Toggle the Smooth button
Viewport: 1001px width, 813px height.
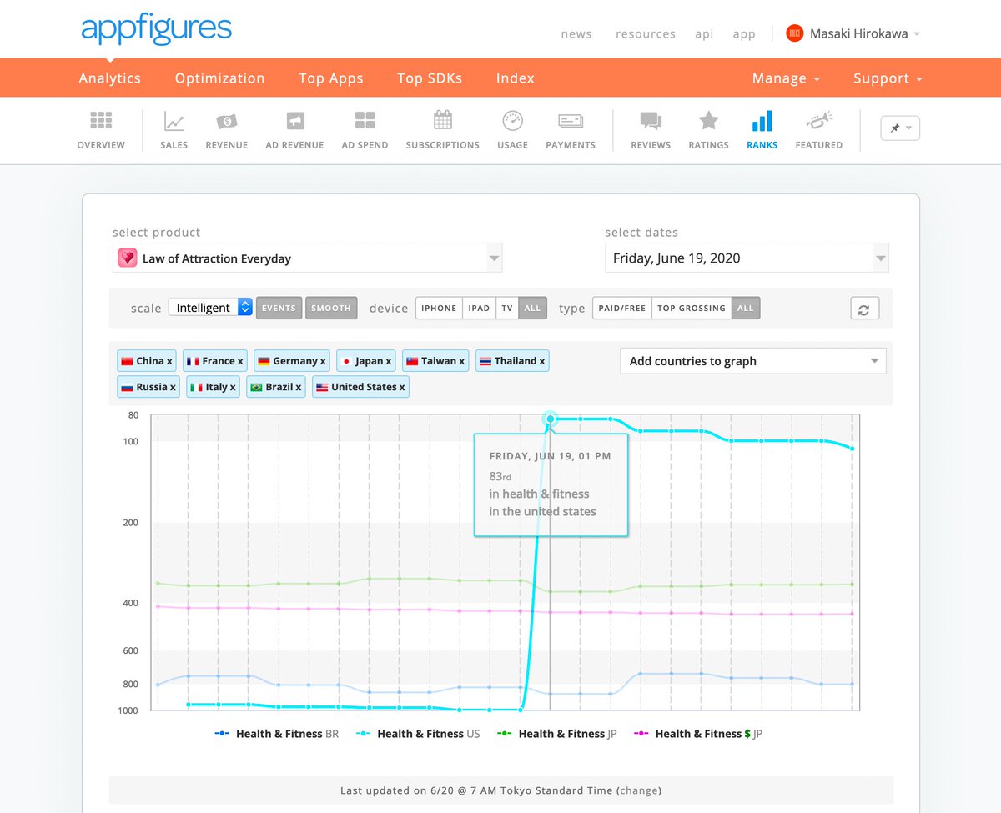[331, 308]
